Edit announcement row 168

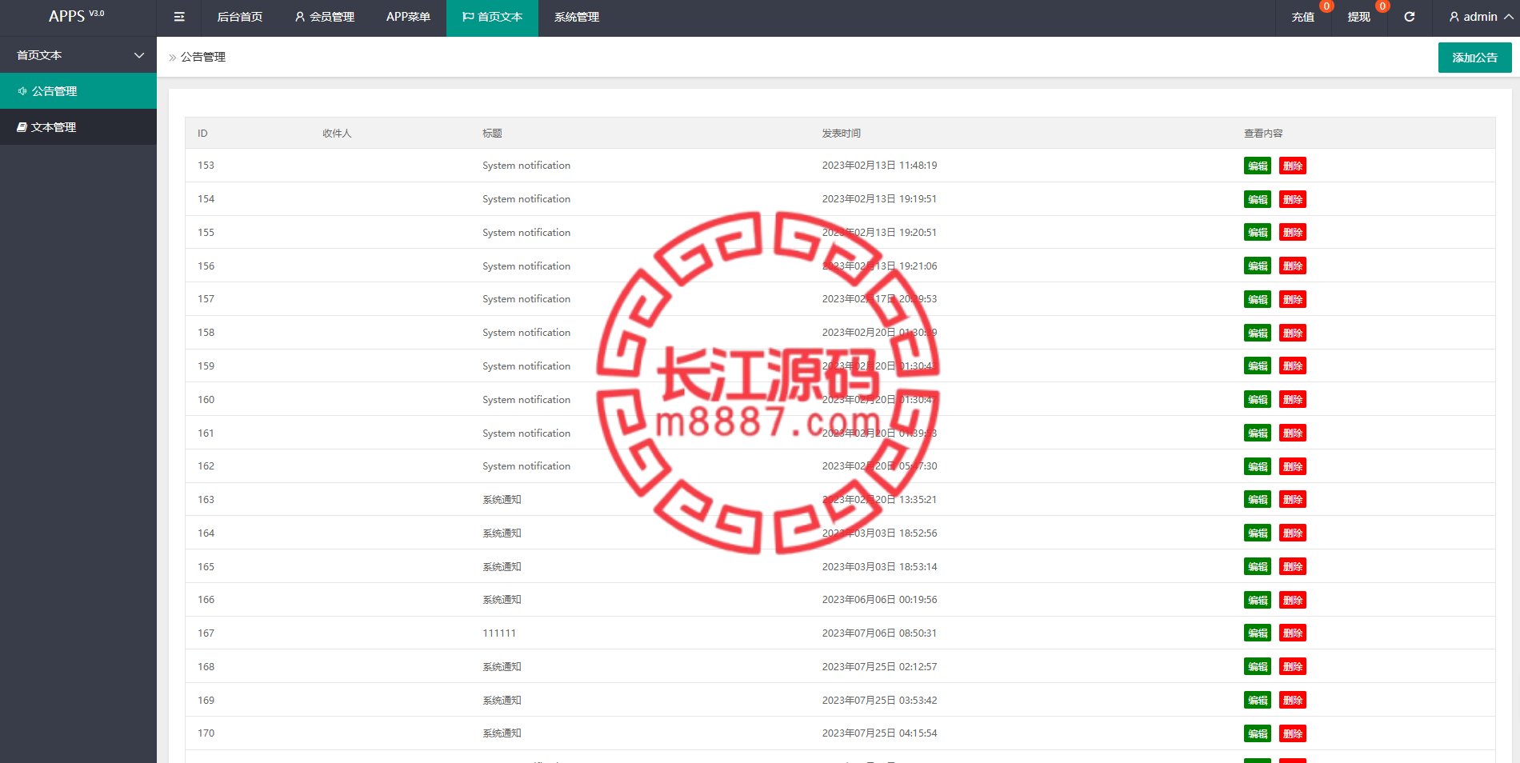coord(1258,667)
